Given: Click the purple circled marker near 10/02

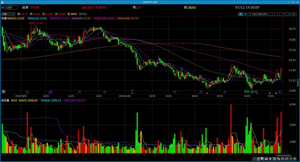Looking at the screenshot, I should 50,92.
